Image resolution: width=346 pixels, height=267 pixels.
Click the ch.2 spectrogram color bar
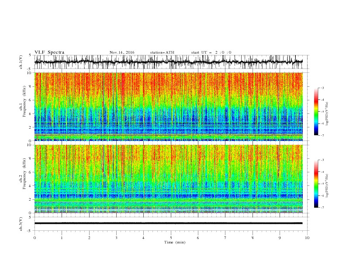tap(316, 184)
